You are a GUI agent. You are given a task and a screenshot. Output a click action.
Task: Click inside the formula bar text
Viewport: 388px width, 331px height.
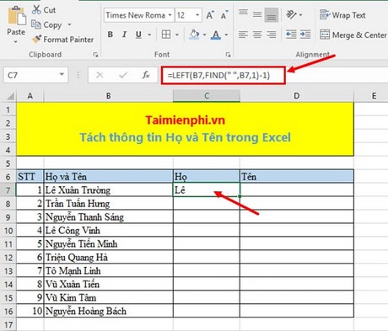218,75
